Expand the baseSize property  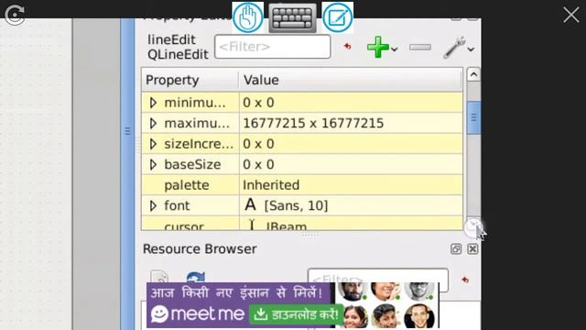tap(153, 164)
